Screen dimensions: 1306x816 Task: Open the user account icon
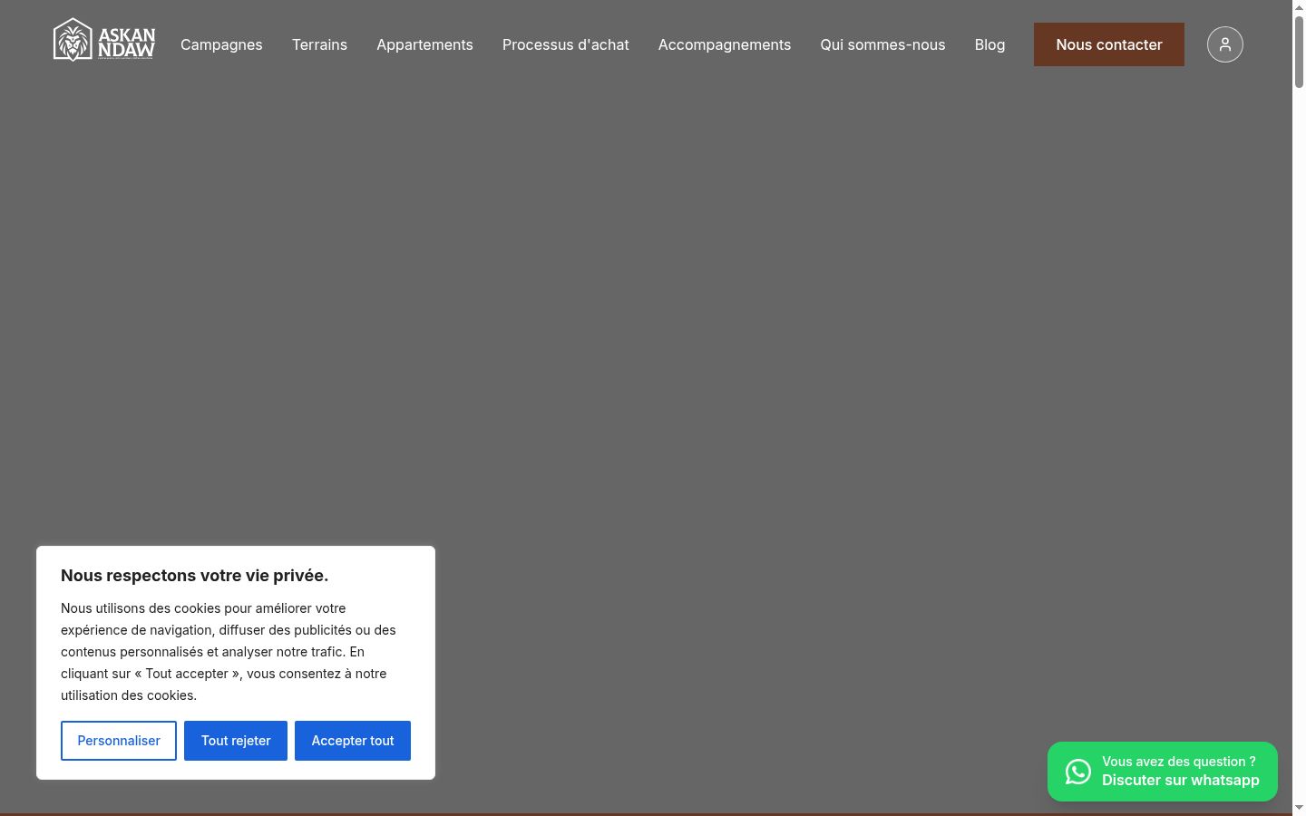[1224, 44]
